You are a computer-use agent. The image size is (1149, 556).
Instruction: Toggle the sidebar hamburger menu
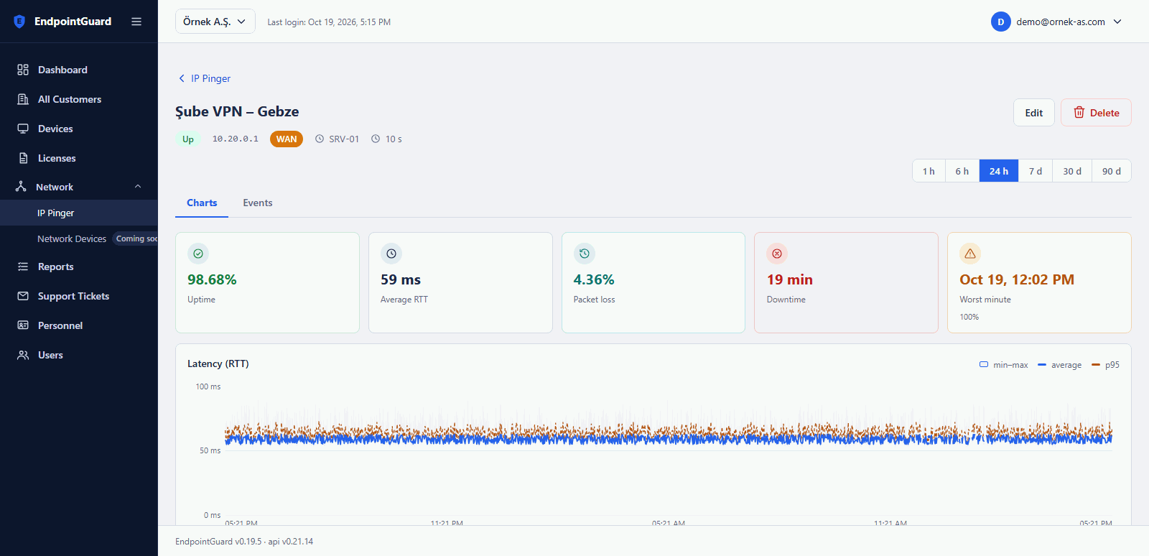[x=136, y=22]
